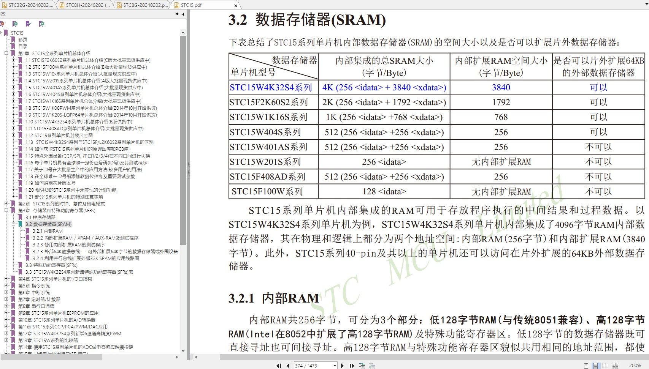Screen dimensions: 649x369
Task: Expand the 1.1 STC15F2K60S2 bookmark node
Action: (x=14, y=60)
